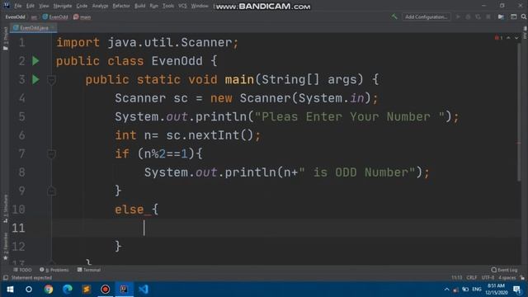Run the EvenOdd class from gutter arrow
Viewport: 528px width, 297px height.
coord(35,61)
